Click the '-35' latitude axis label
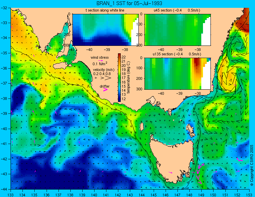255x197 pixels. click(x=4, y=53)
